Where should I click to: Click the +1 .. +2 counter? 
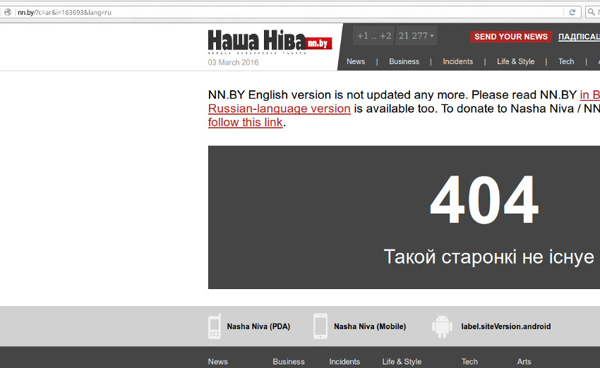(373, 36)
